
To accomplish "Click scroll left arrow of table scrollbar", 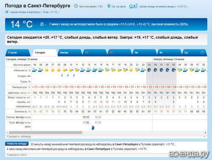I will (7, 132).
